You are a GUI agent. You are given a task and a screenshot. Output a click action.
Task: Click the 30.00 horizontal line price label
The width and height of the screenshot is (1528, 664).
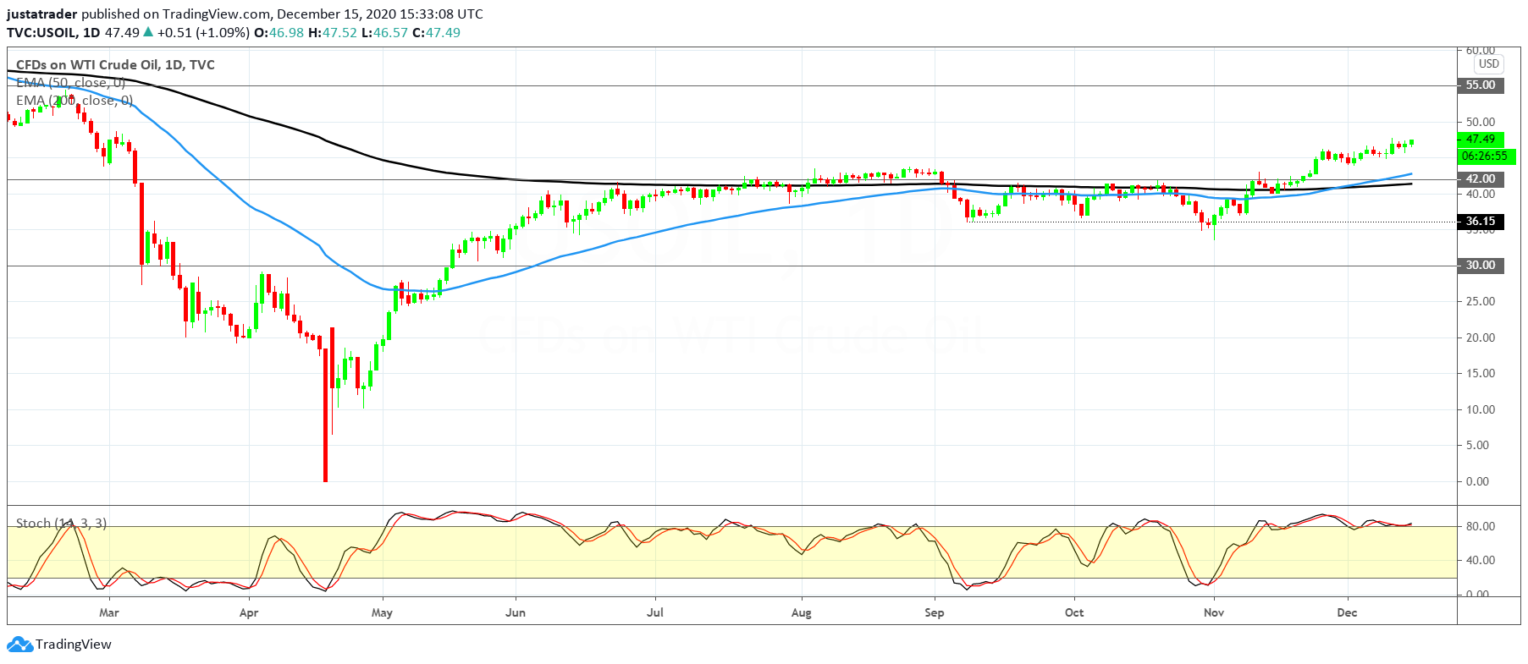click(1481, 266)
